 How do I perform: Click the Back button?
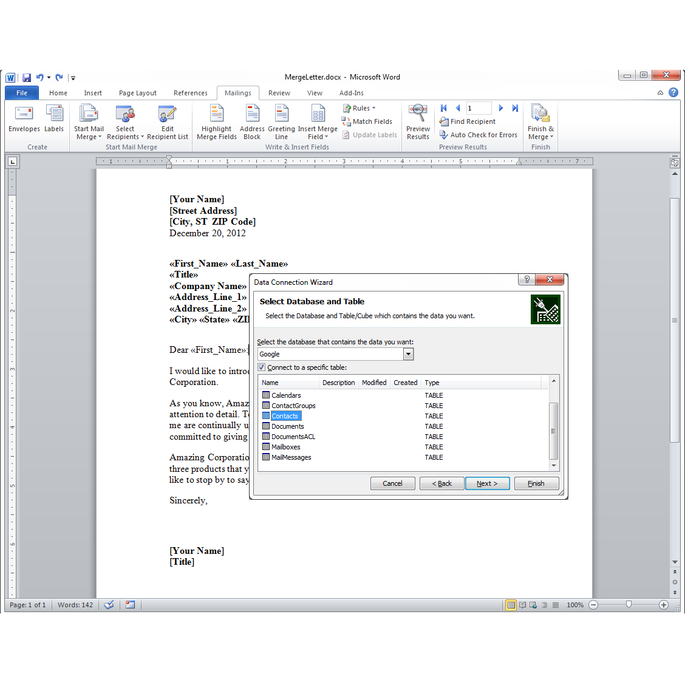click(x=441, y=483)
